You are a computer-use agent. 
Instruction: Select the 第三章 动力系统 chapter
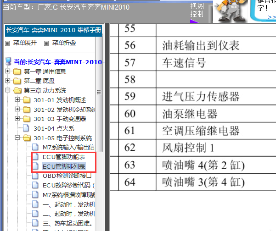point(45,90)
